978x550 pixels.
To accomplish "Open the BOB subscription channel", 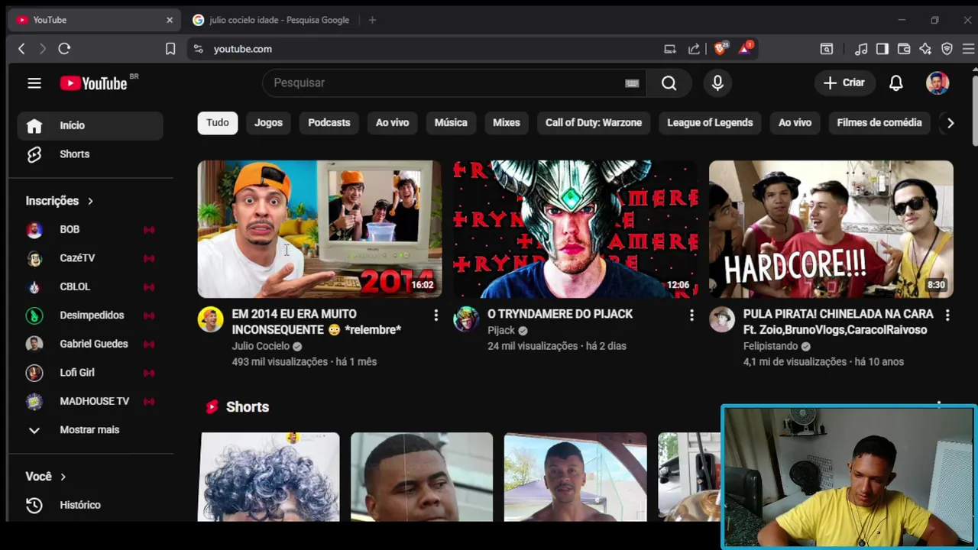I will click(x=90, y=229).
